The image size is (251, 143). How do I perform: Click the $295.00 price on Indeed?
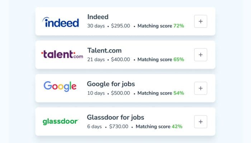[120, 26]
